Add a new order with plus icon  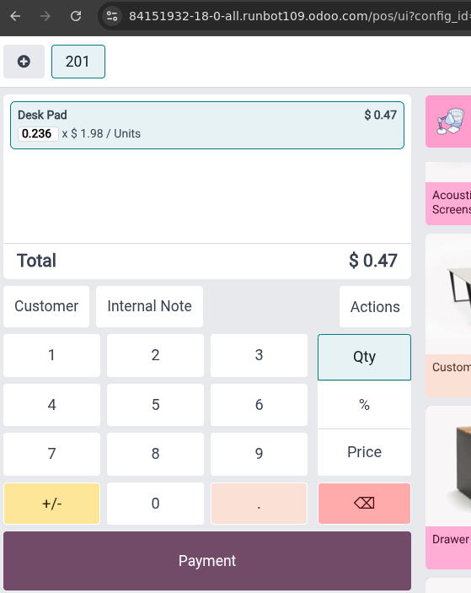click(x=24, y=62)
